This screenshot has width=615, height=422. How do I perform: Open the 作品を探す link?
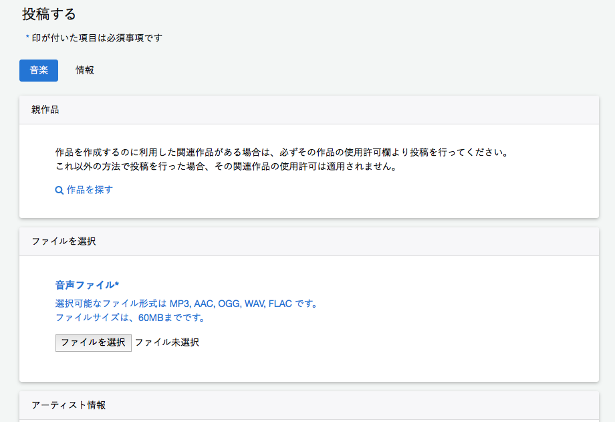[x=90, y=190]
